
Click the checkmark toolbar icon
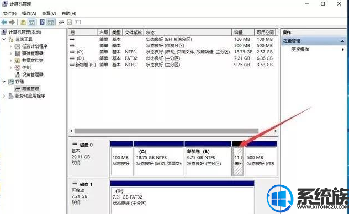(x=70, y=22)
